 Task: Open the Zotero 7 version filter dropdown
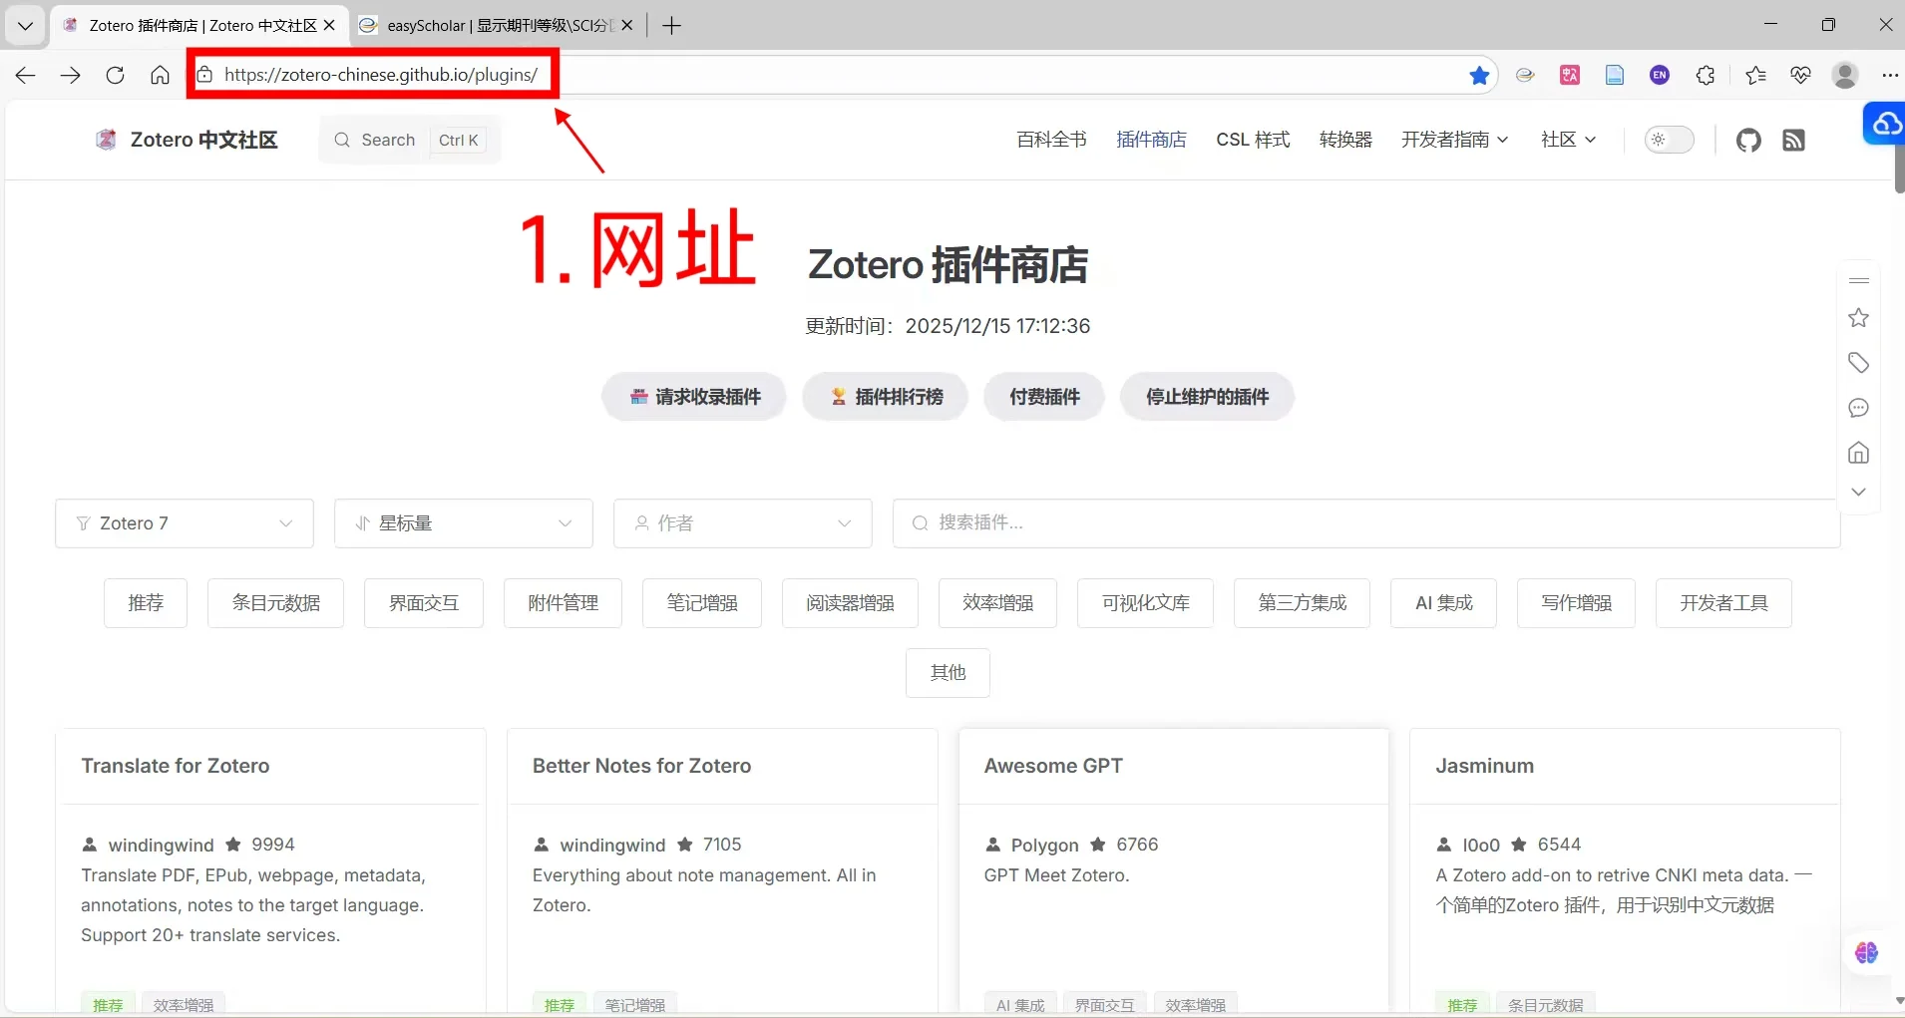point(184,523)
